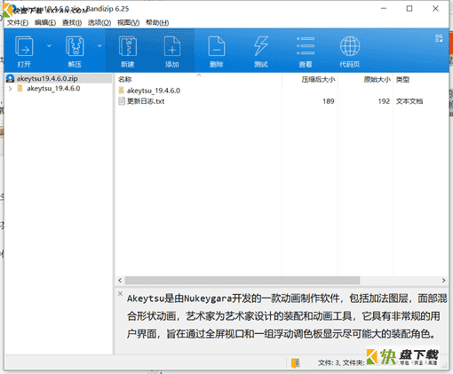
Task: Click the horizontal scrollbar thumb
Action: [242, 280]
